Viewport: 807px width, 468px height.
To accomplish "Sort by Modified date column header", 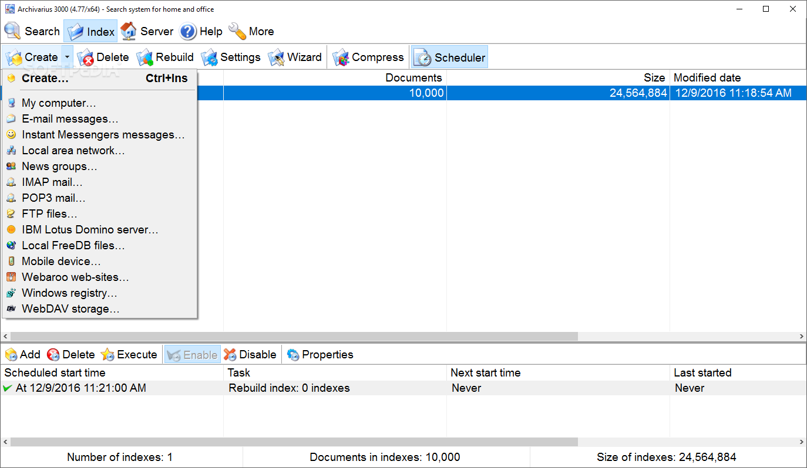I will coord(738,78).
